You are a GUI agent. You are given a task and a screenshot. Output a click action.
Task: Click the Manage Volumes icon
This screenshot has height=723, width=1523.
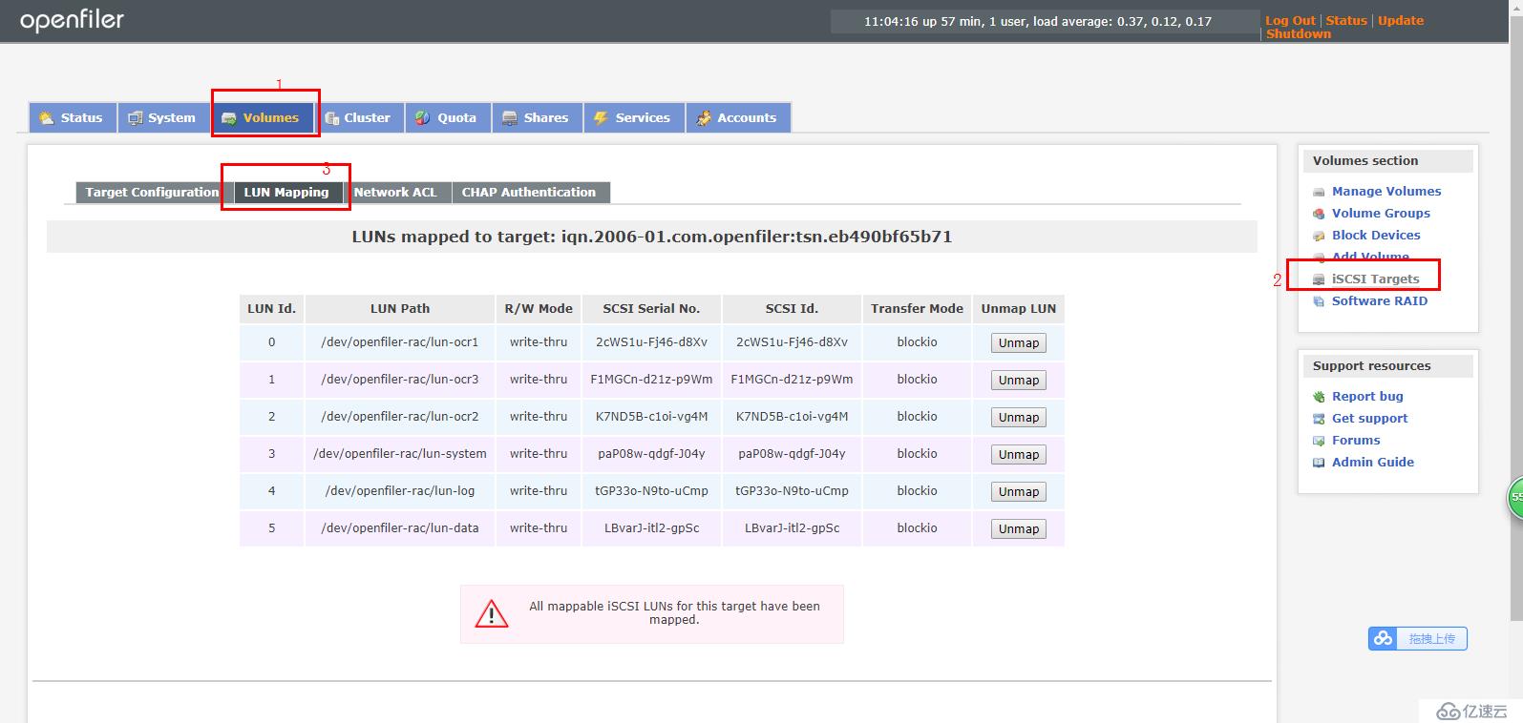[1319, 192]
